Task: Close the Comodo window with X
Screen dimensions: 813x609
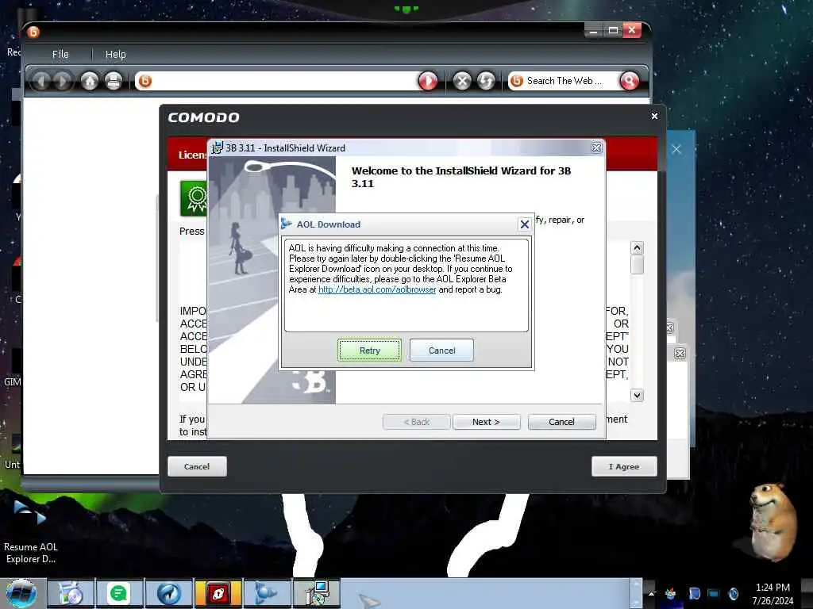Action: 654,117
